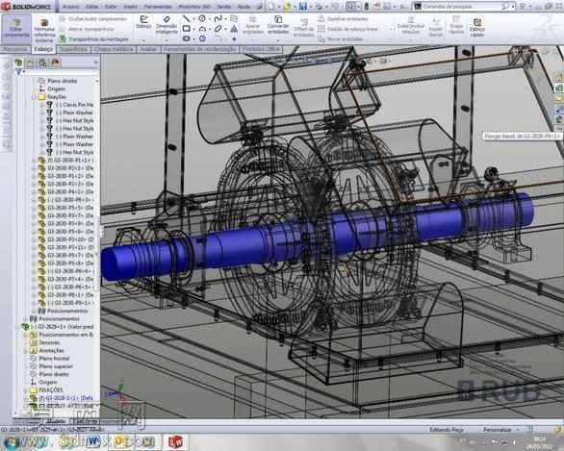Screen dimensions: 564x451
Task: Click the Text sketch tool icon
Action: click(x=234, y=29)
